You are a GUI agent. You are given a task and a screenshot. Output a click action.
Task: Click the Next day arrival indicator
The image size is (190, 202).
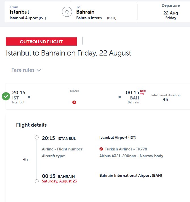coord(143,92)
